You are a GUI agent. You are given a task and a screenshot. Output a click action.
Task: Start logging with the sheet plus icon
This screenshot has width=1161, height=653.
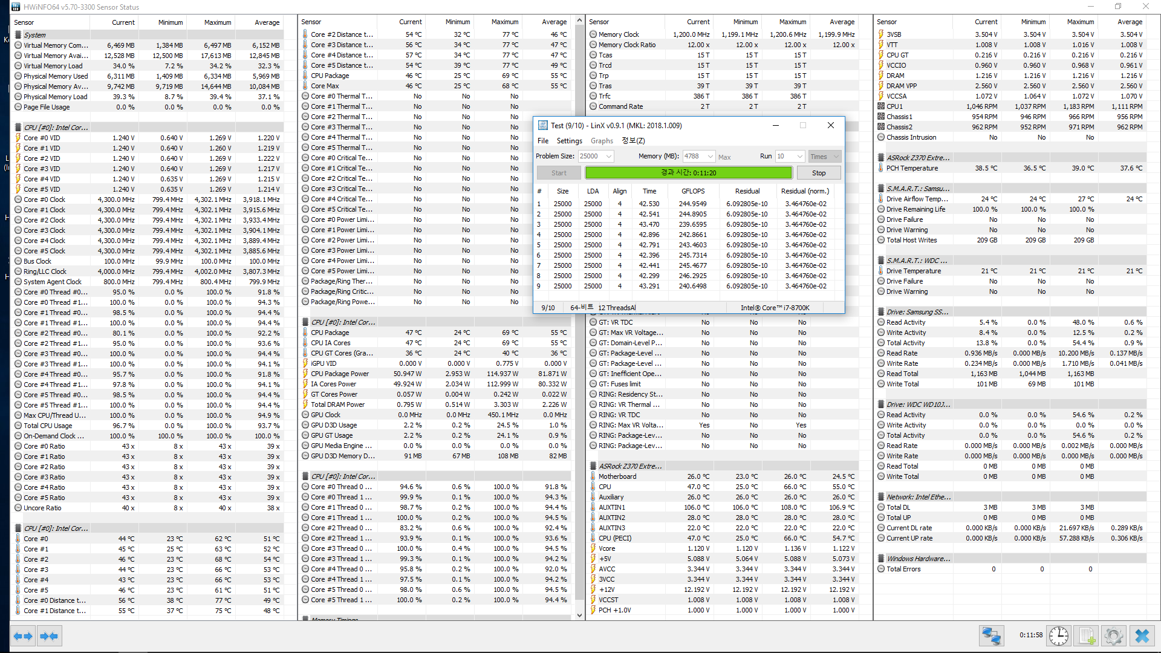tap(1086, 636)
